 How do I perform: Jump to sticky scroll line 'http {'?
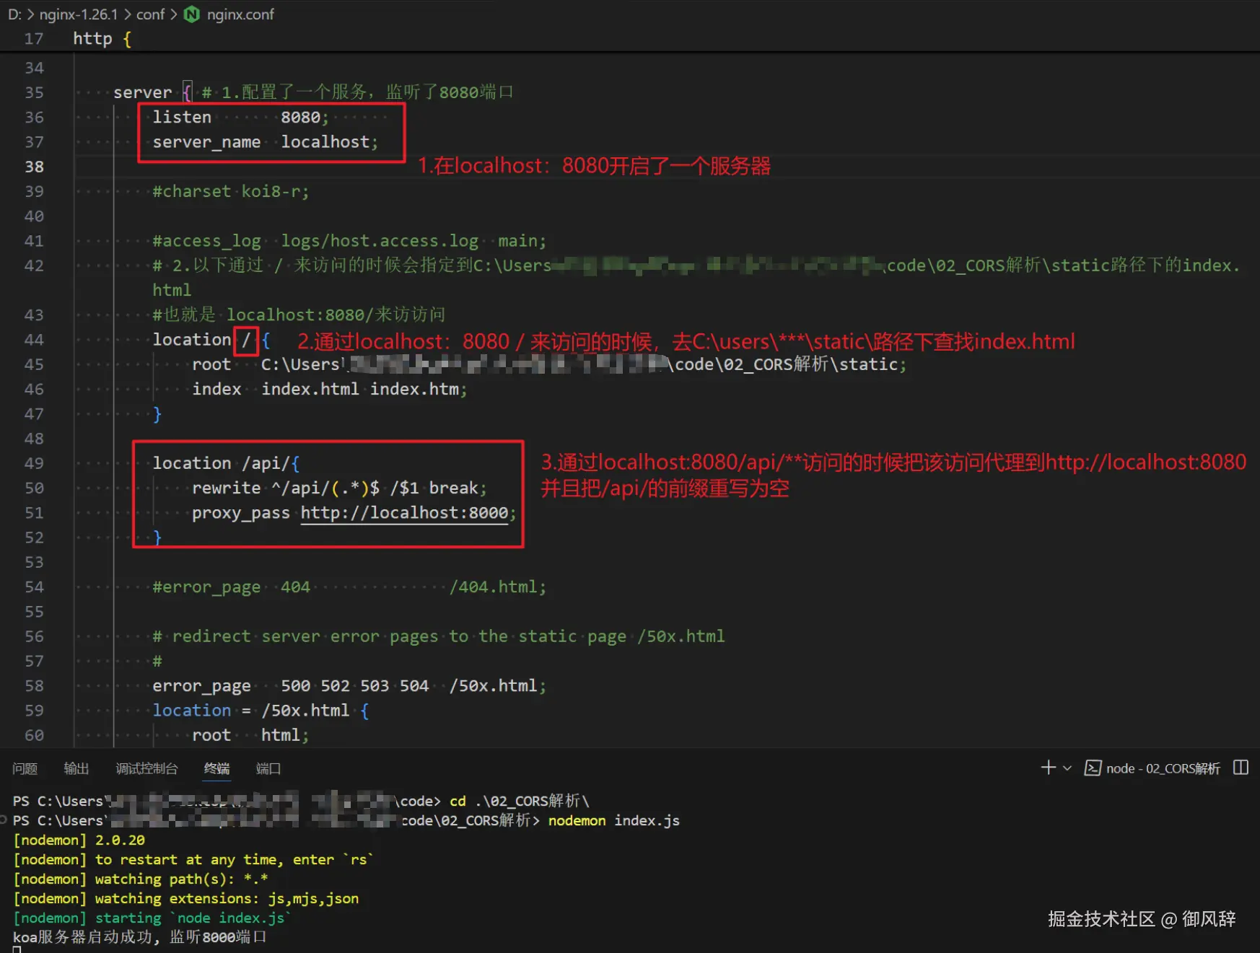click(102, 38)
